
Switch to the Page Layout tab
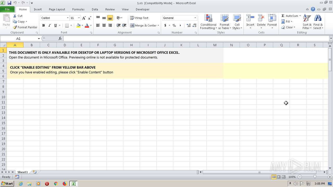pos(57,9)
